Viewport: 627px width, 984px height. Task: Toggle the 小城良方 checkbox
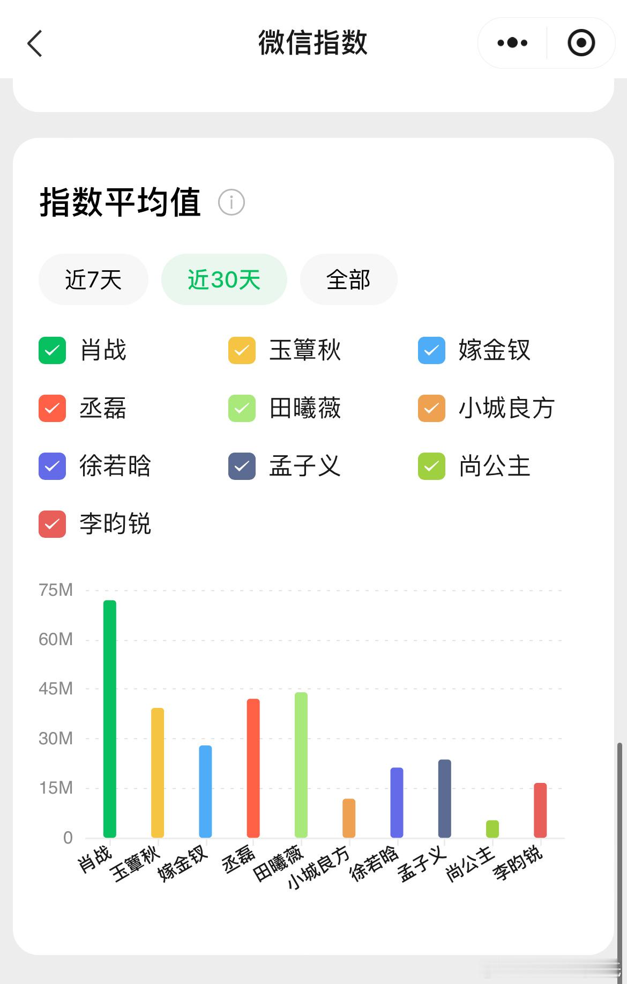click(x=431, y=408)
